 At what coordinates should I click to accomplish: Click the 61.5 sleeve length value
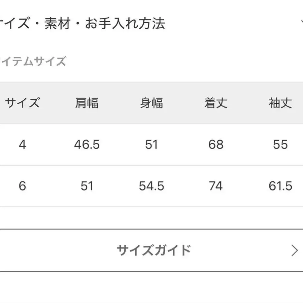tap(280, 186)
